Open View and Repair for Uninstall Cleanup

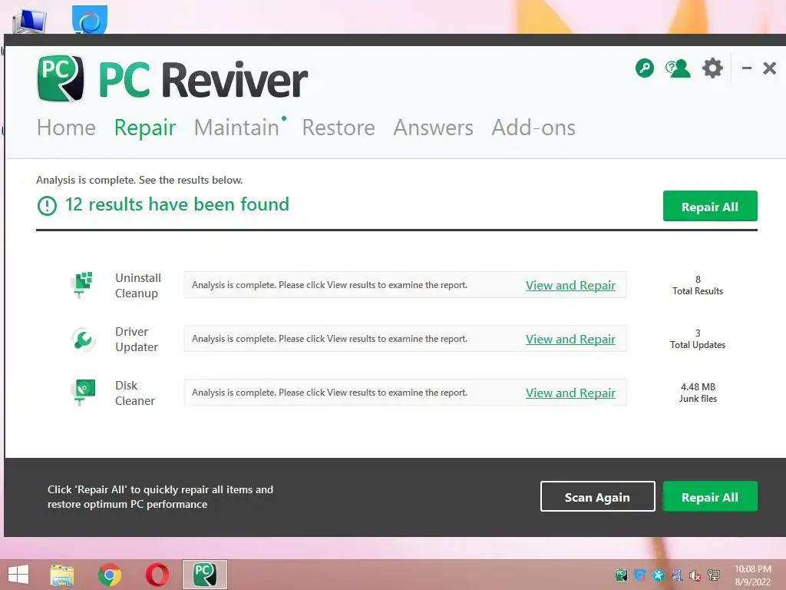[570, 285]
